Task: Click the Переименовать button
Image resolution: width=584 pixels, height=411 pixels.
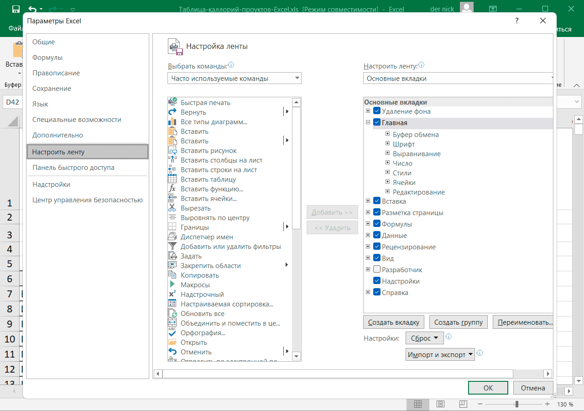Action: 523,322
